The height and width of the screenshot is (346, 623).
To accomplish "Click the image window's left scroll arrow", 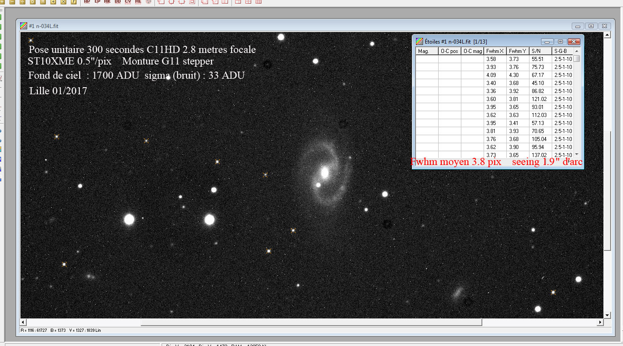I will click(x=24, y=322).
